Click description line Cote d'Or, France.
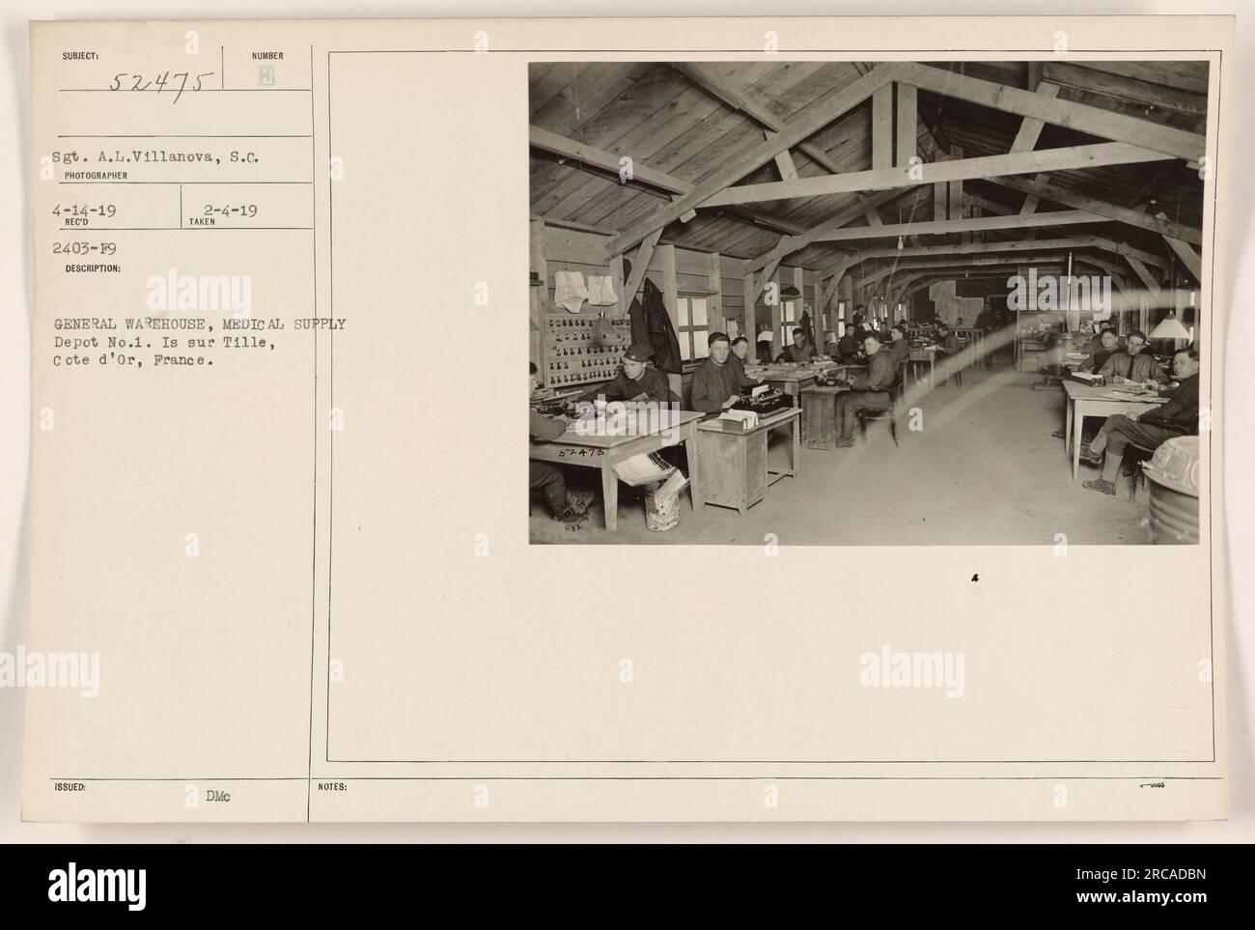1255x930 pixels. pos(134,362)
